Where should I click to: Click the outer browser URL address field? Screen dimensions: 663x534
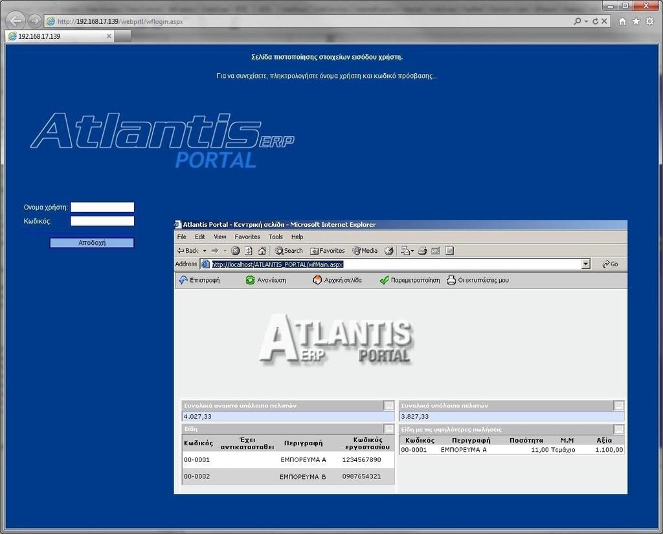coord(309,21)
